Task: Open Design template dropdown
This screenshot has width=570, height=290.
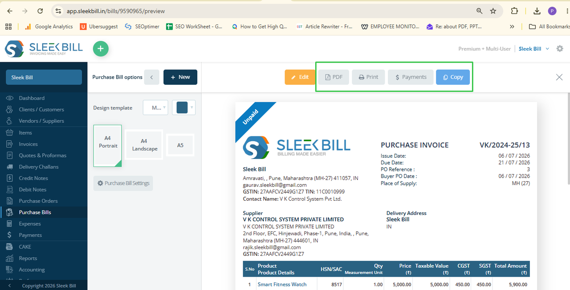Action: (155, 107)
